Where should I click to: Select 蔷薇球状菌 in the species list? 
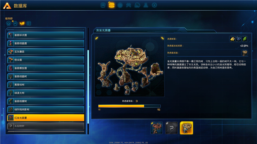(x=46, y=35)
